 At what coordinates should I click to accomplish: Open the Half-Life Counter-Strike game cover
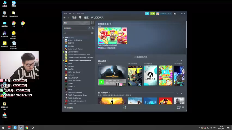(135, 75)
